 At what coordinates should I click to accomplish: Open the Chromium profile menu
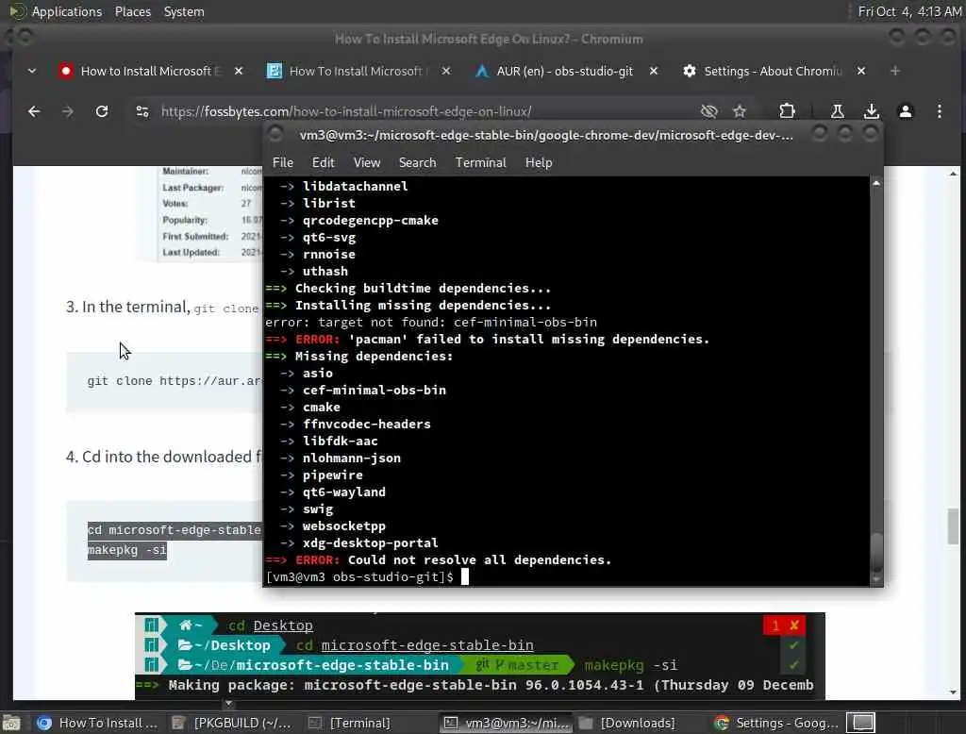click(x=905, y=111)
